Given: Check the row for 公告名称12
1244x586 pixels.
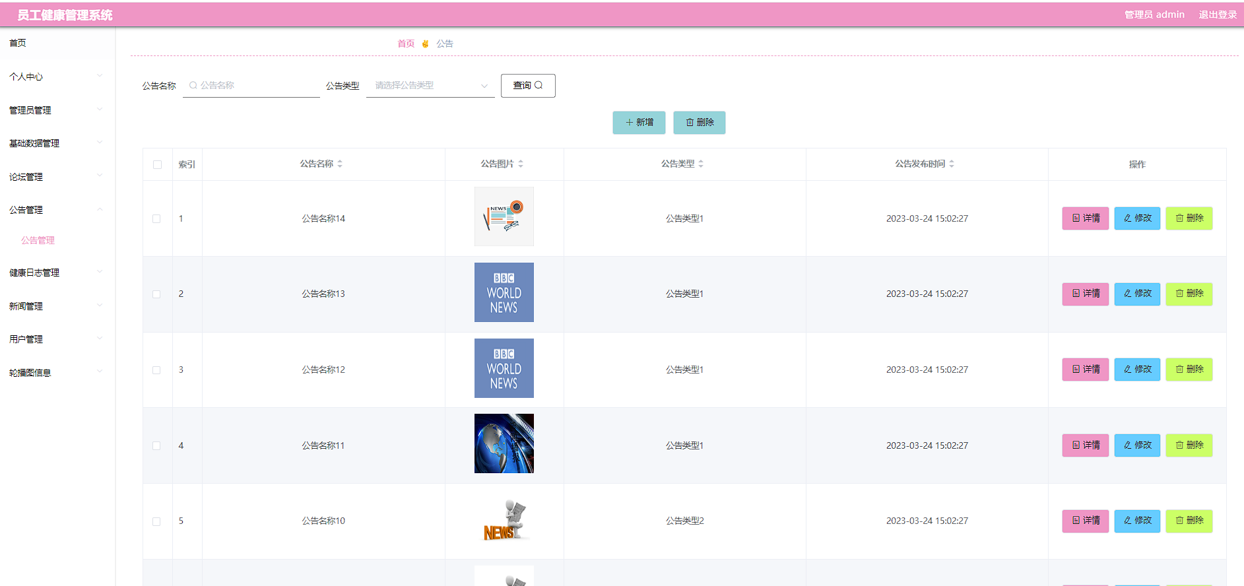Looking at the screenshot, I should click(156, 370).
